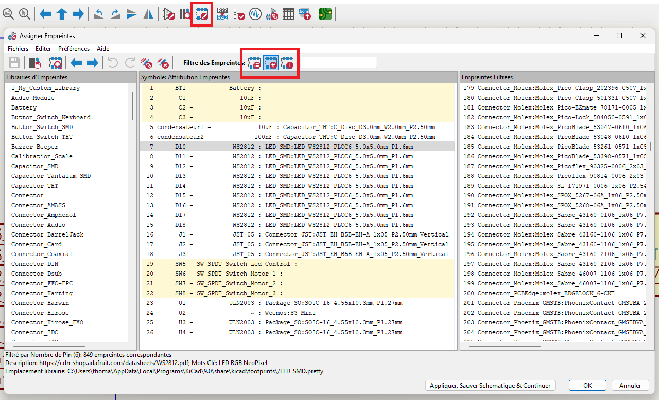Select symbol row U2 Weemos:S3 Mini

pos(298,313)
